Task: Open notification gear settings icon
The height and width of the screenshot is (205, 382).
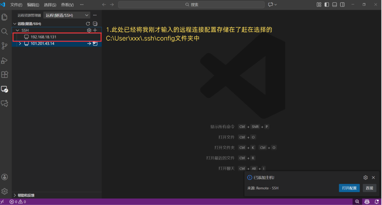Action: [365, 178]
